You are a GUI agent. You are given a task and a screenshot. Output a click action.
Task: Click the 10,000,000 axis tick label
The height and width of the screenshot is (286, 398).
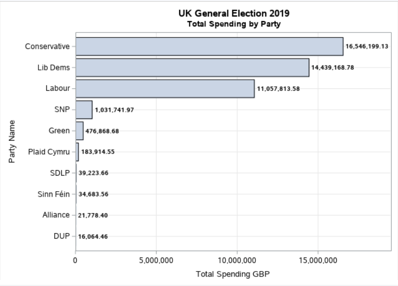coord(237,260)
